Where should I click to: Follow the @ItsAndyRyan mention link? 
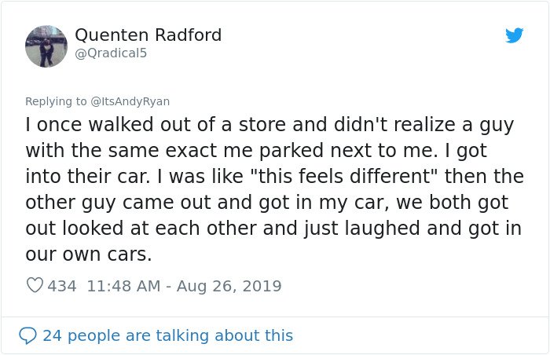point(130,101)
